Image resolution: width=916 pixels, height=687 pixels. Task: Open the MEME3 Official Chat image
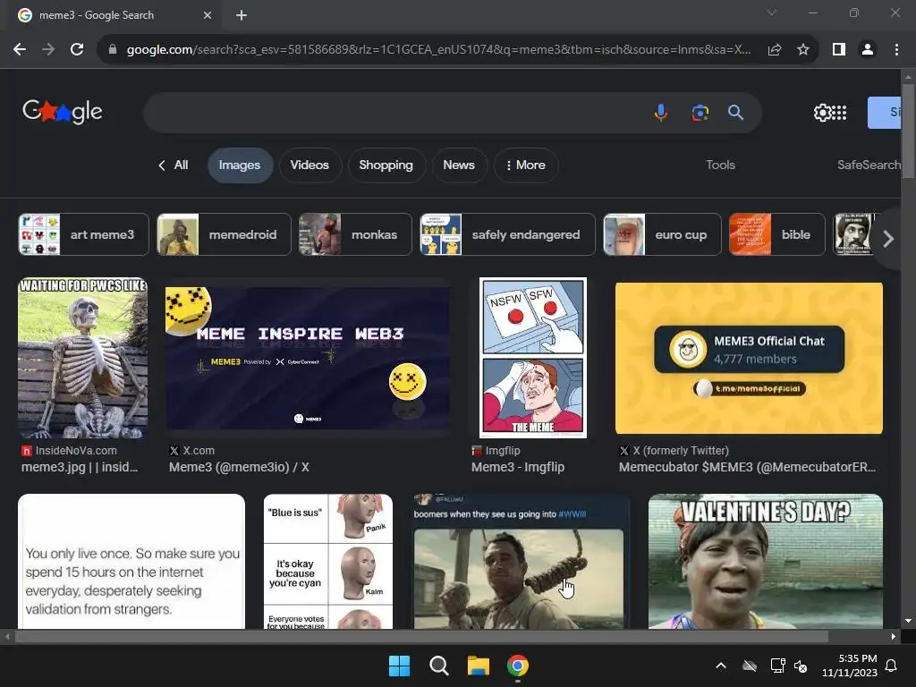pyautogui.click(x=749, y=358)
